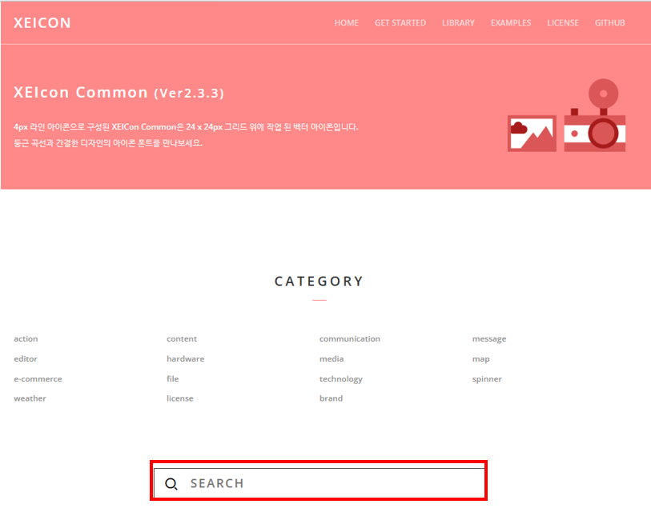Select the hardware category
This screenshot has width=651, height=520.
tap(186, 358)
